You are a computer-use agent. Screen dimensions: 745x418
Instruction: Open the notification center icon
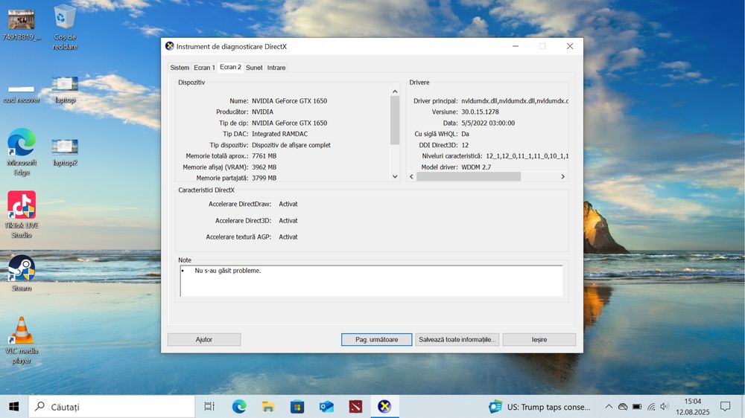725,407
